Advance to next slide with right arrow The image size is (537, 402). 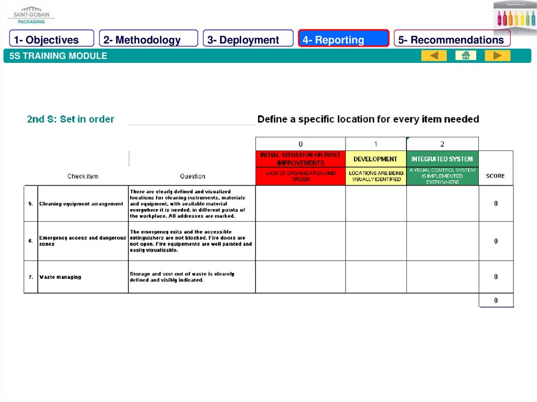[x=497, y=56]
